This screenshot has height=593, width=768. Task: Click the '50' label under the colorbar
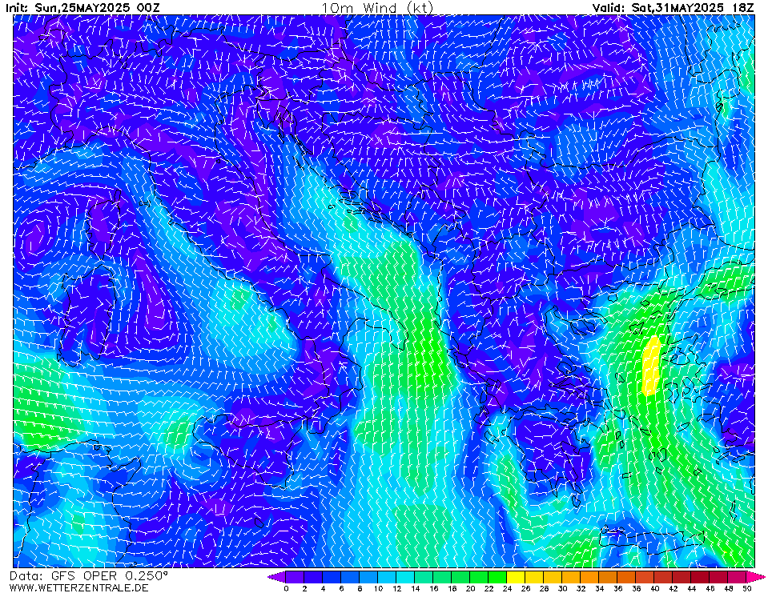click(747, 588)
